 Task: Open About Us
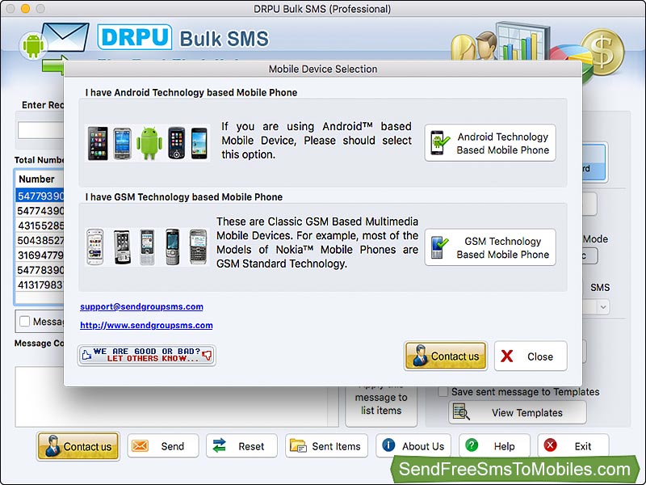413,446
